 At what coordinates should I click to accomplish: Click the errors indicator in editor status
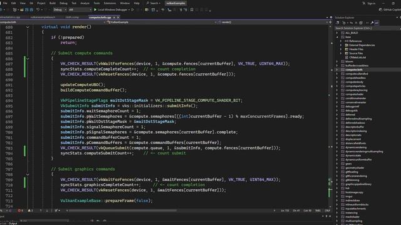21,211
